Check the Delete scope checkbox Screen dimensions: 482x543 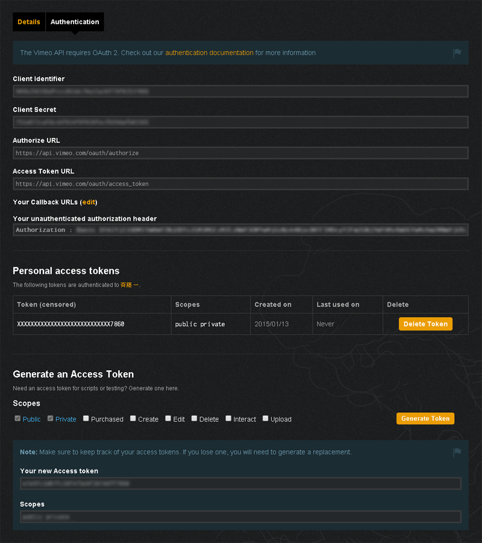click(195, 418)
